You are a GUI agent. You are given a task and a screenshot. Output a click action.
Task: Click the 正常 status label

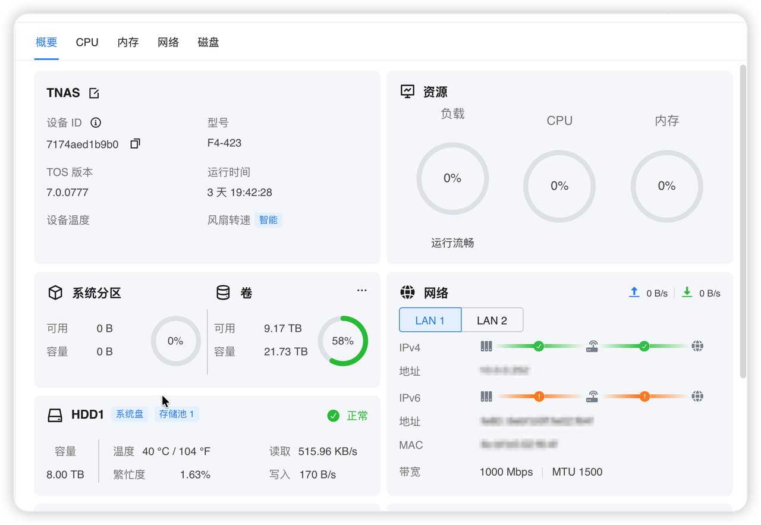pos(357,416)
